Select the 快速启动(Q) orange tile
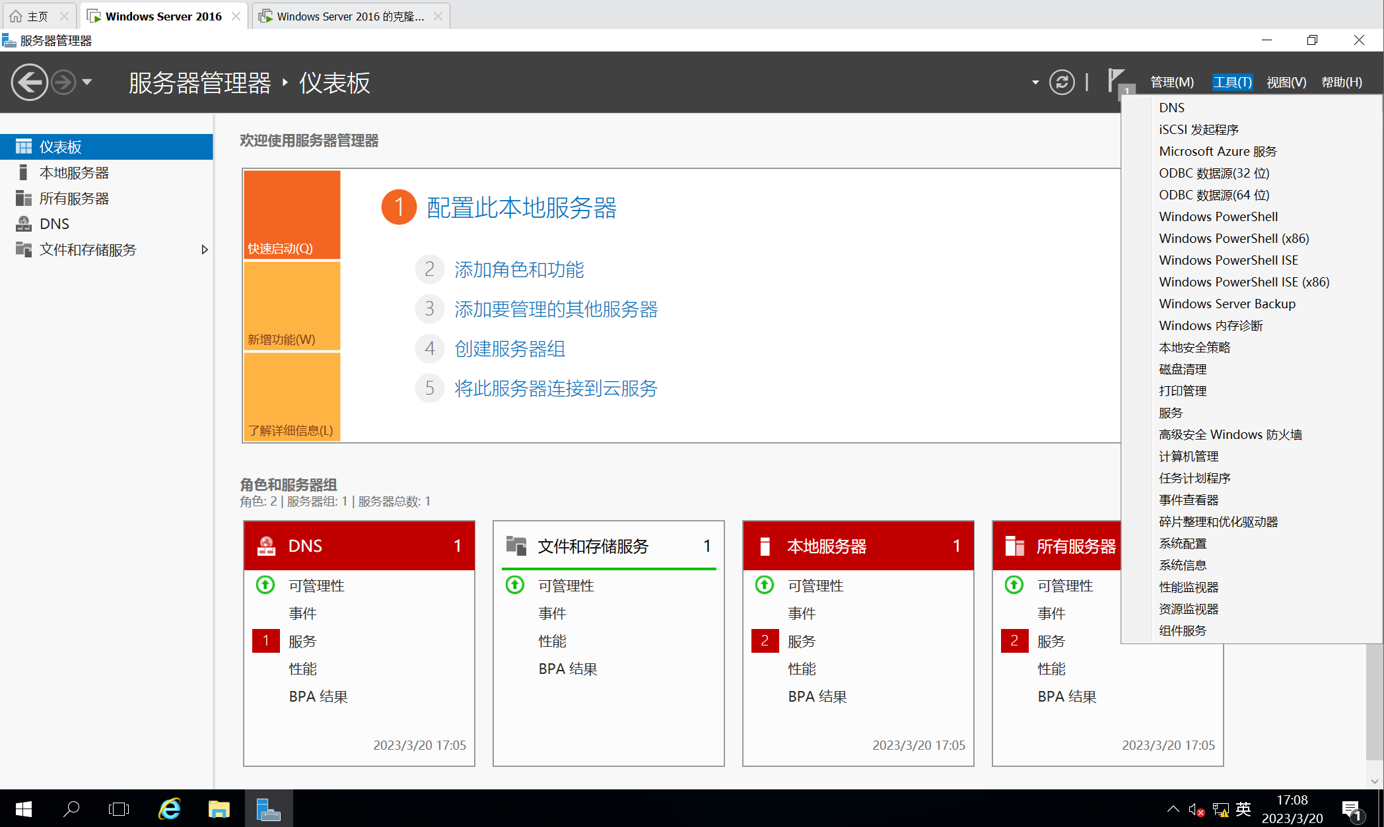Screen dimensions: 1384x827 click(x=292, y=215)
